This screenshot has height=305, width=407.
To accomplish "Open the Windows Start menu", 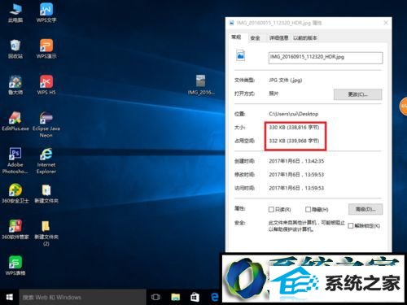I will 10,297.
